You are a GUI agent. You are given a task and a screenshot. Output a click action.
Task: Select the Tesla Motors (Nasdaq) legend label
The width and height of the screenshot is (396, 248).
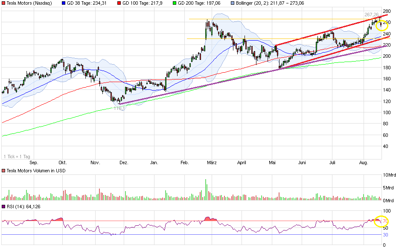29,3
